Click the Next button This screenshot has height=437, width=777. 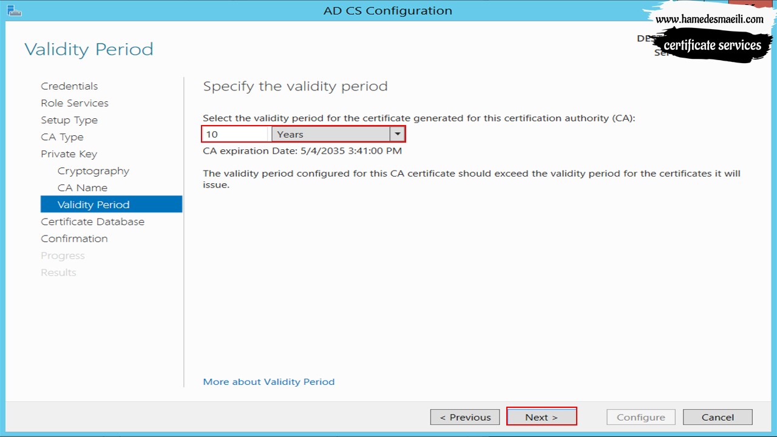click(541, 417)
